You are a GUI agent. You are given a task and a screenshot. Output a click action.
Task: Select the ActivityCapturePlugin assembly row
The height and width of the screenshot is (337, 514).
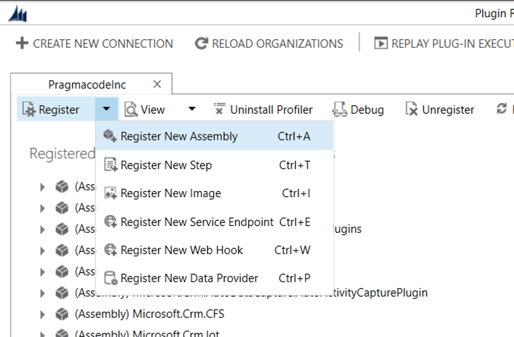(x=251, y=293)
